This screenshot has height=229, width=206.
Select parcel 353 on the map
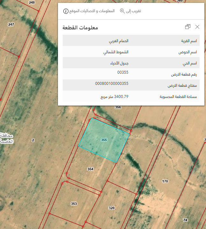[74, 203]
